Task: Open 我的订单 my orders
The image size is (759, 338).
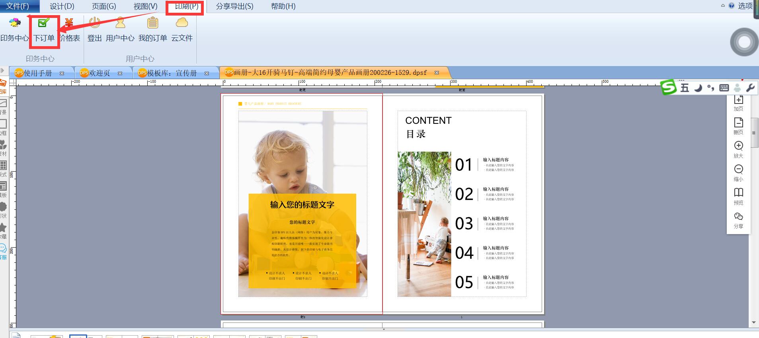Action: [152, 30]
